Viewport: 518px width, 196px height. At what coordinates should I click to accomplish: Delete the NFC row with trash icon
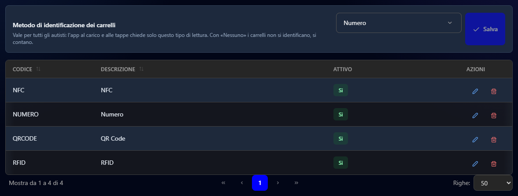[x=493, y=91]
